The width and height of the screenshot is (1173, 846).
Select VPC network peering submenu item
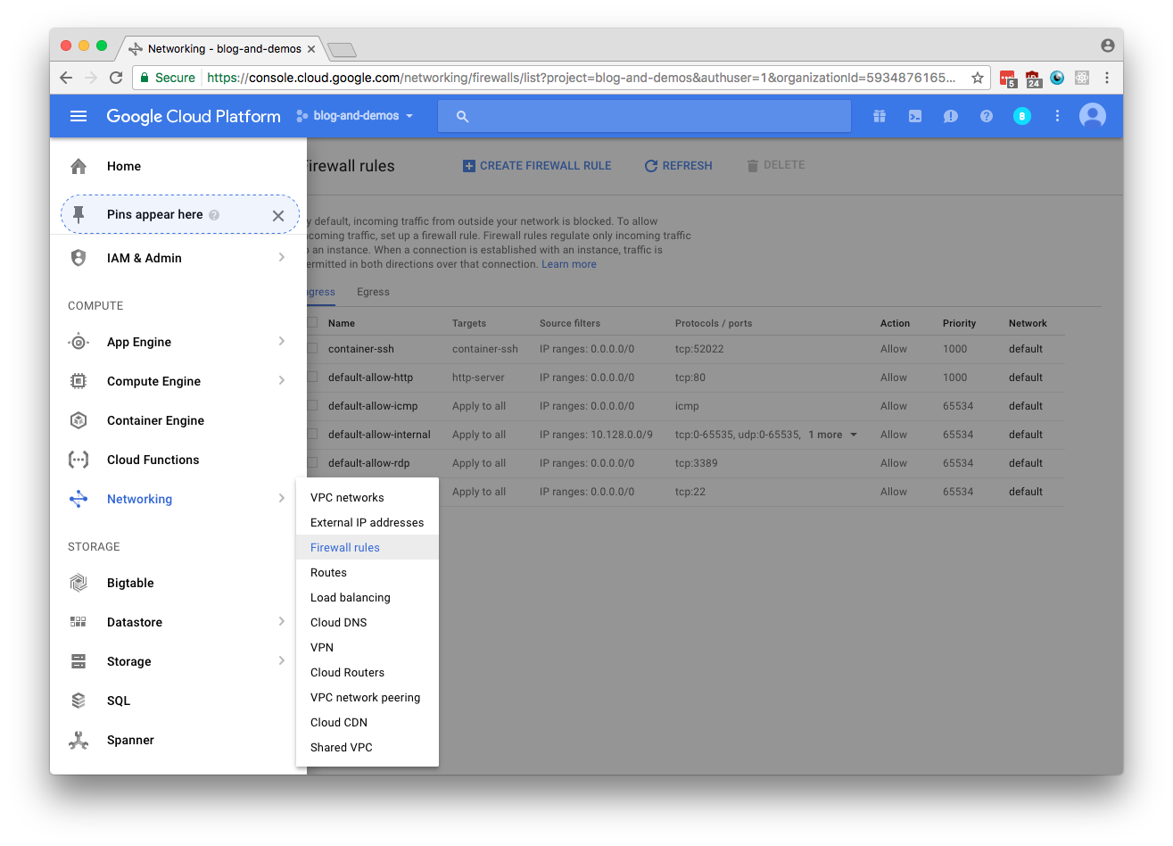pyautogui.click(x=367, y=698)
